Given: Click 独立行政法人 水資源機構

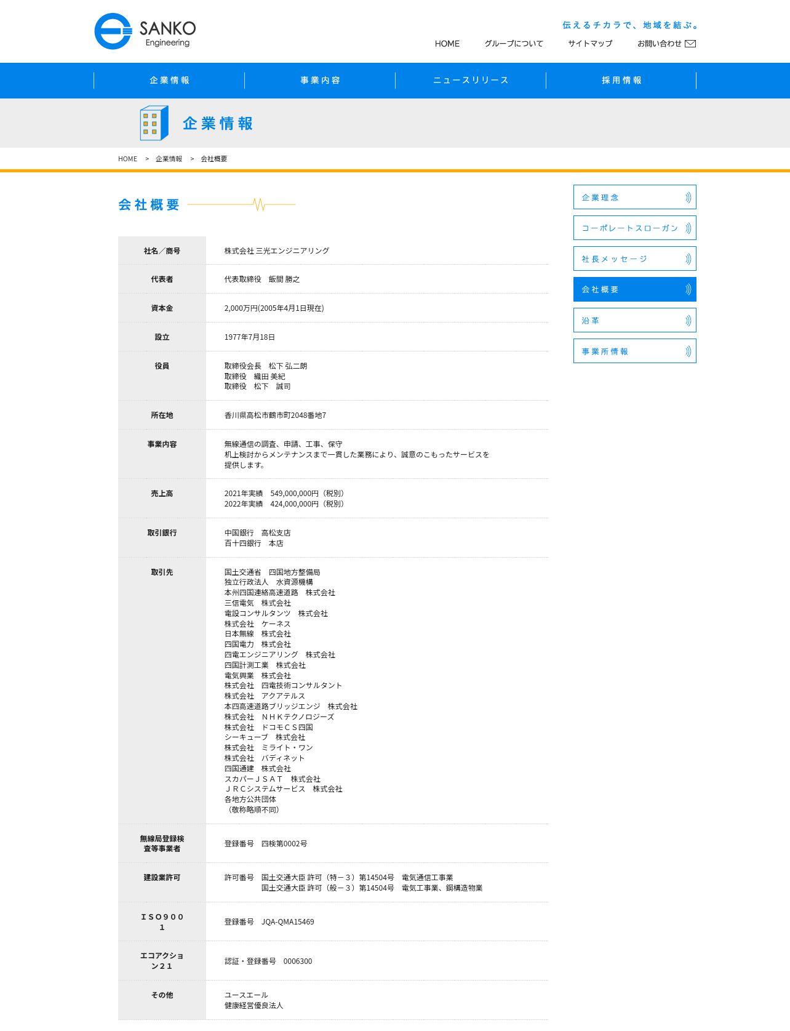Looking at the screenshot, I should click(x=269, y=582).
